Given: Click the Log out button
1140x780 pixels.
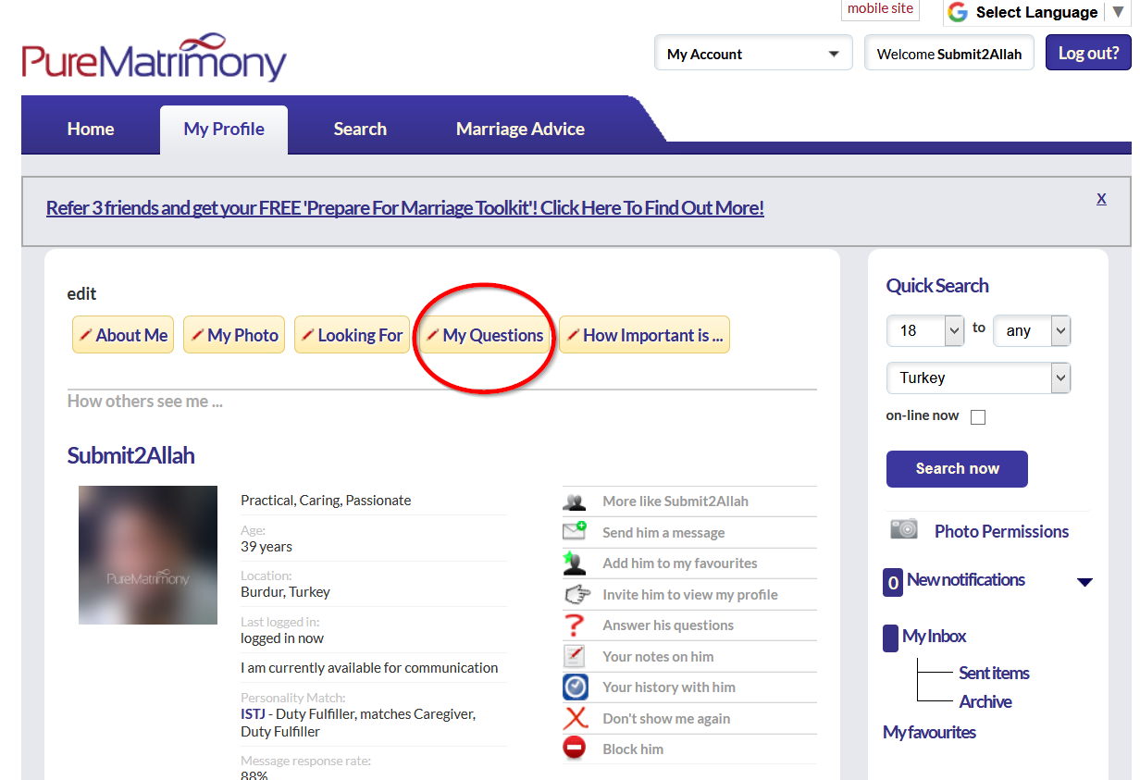Looking at the screenshot, I should pyautogui.click(x=1088, y=53).
